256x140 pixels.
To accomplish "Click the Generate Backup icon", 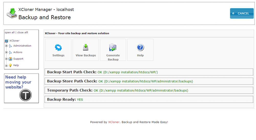I will pos(113,47).
